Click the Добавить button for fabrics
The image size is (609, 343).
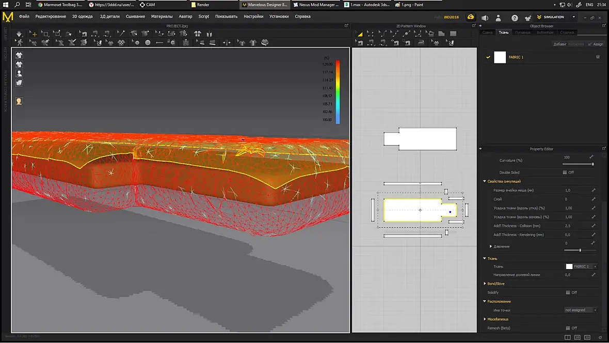(559, 44)
